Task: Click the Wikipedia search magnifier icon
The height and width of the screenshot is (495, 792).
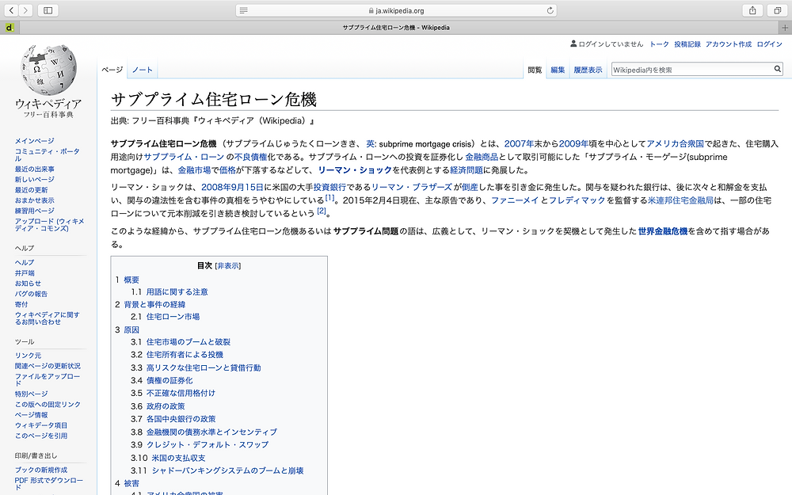Action: click(778, 69)
